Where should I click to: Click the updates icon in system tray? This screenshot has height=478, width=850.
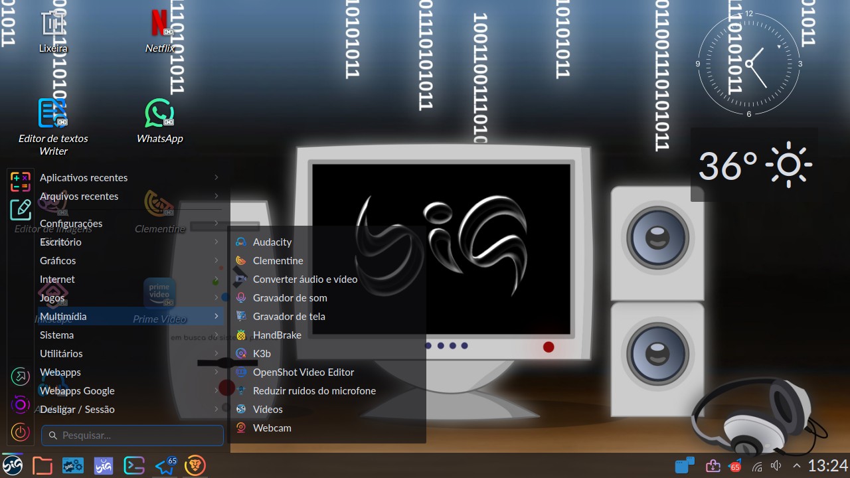click(x=713, y=466)
